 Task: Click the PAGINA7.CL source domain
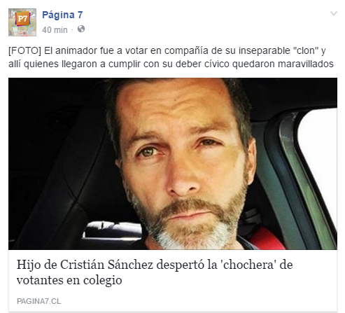38,301
